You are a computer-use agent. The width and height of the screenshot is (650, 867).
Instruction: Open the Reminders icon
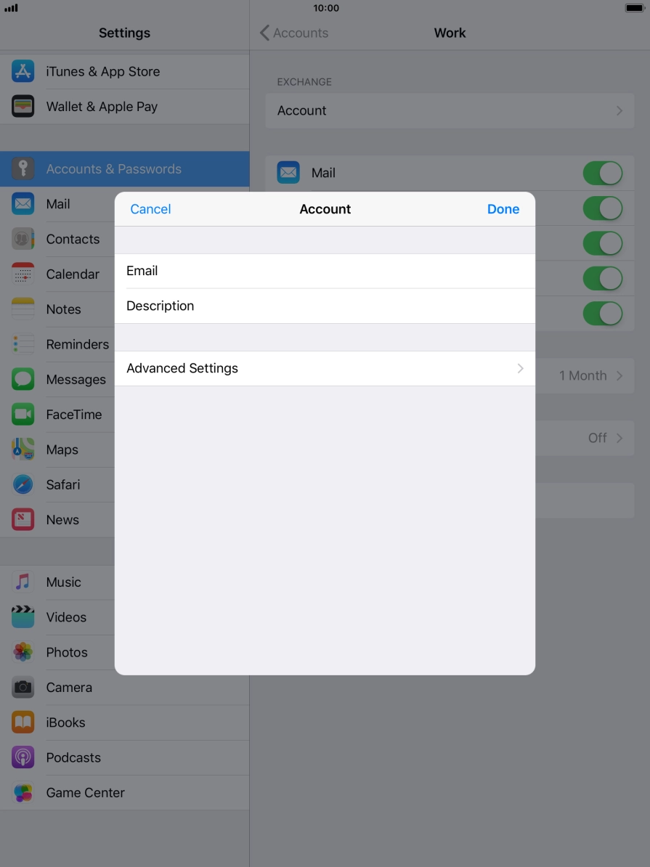point(23,344)
